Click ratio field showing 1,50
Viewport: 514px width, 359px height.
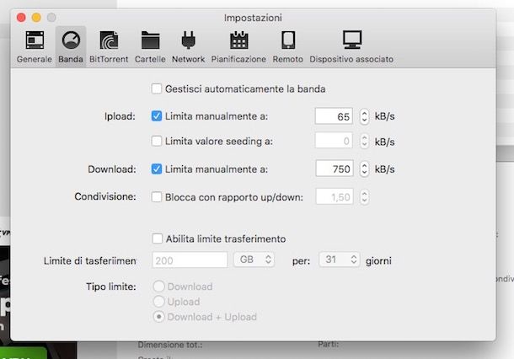point(335,196)
